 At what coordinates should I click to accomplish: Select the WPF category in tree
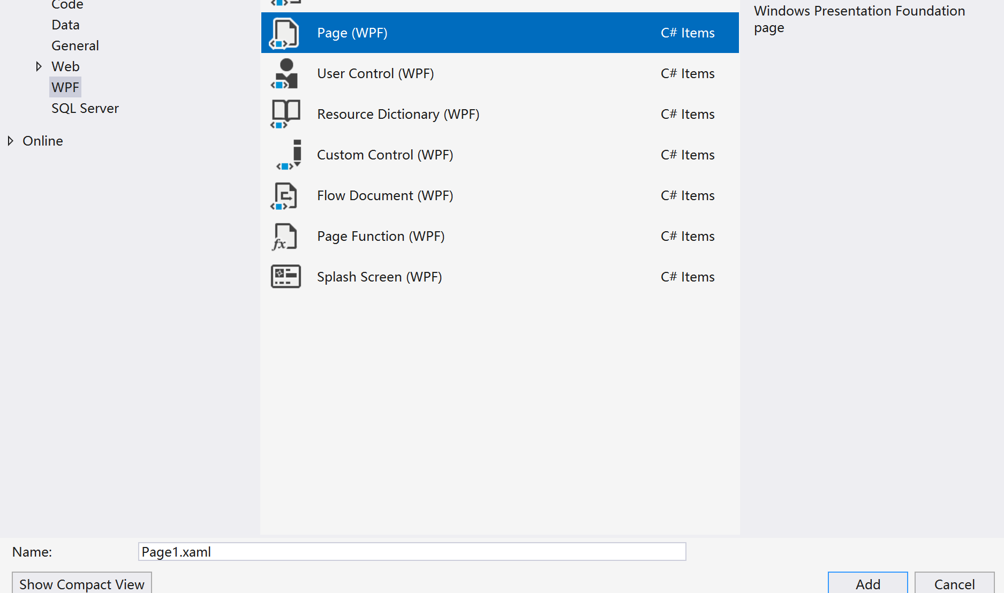pos(65,87)
